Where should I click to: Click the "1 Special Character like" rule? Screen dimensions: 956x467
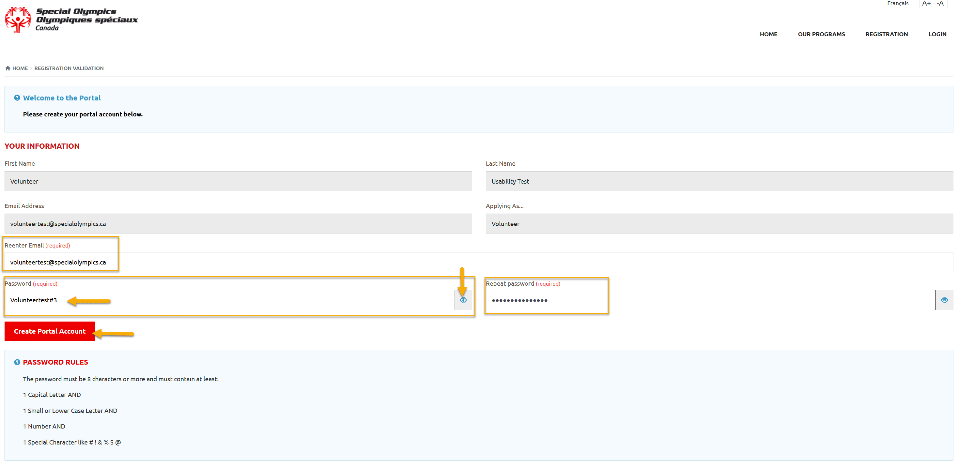[72, 443]
